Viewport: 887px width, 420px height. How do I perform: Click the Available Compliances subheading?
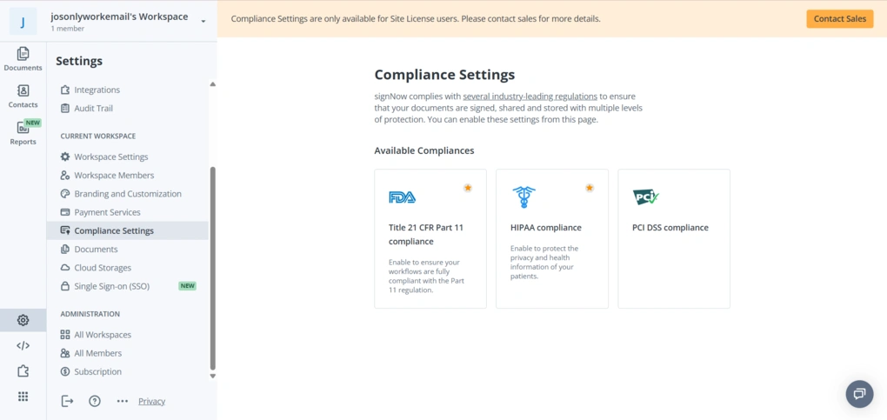click(424, 150)
